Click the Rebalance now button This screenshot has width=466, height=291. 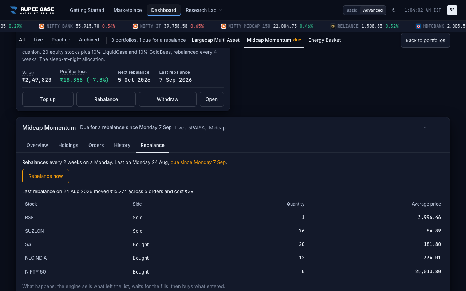[46, 176]
